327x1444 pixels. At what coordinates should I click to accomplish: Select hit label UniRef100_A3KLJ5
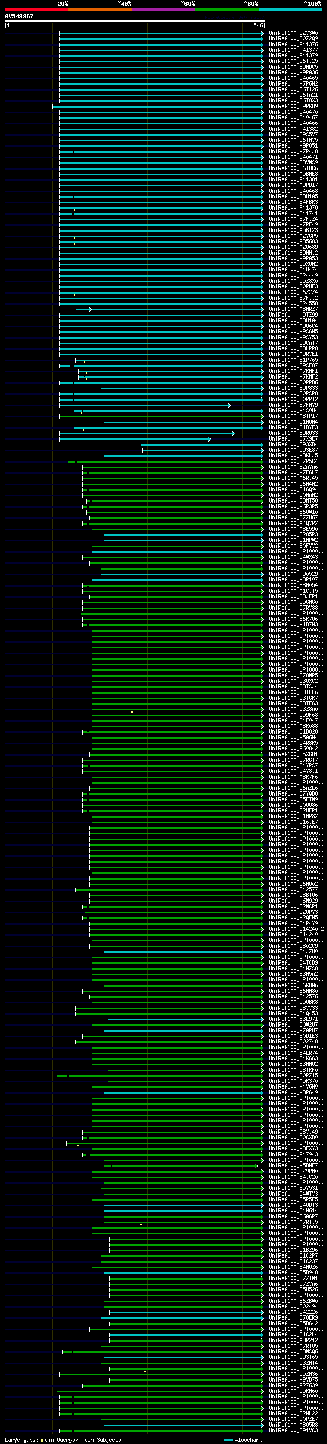point(293,456)
